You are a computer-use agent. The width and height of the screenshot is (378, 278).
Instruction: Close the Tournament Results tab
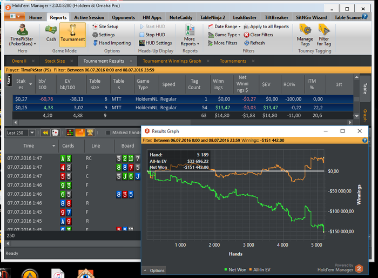(x=131, y=61)
